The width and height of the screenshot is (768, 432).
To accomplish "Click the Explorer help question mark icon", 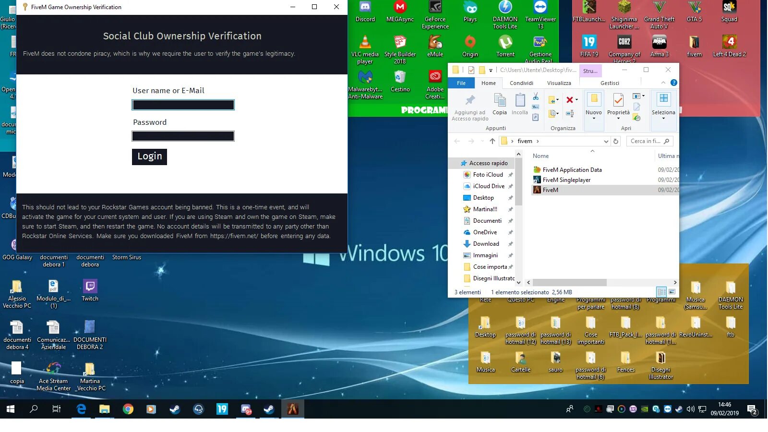I will coord(674,83).
